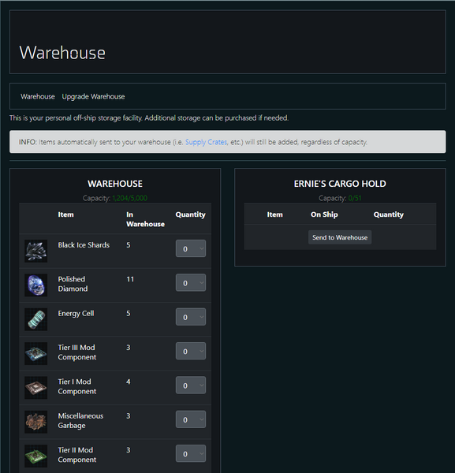Click the Miscellaneous Garbage item icon
The height and width of the screenshot is (473, 455).
[36, 422]
